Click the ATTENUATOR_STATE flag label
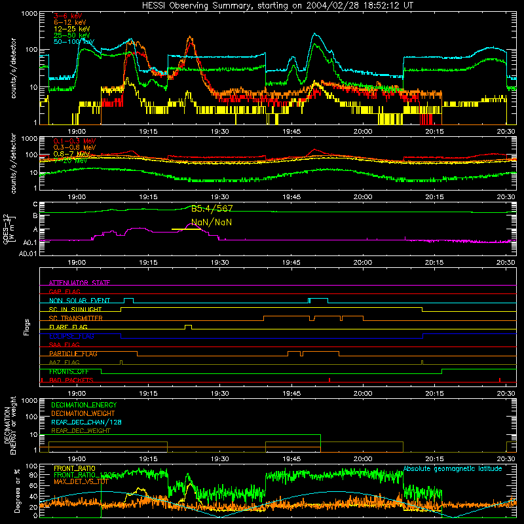The width and height of the screenshot is (524, 524). pyautogui.click(x=79, y=283)
